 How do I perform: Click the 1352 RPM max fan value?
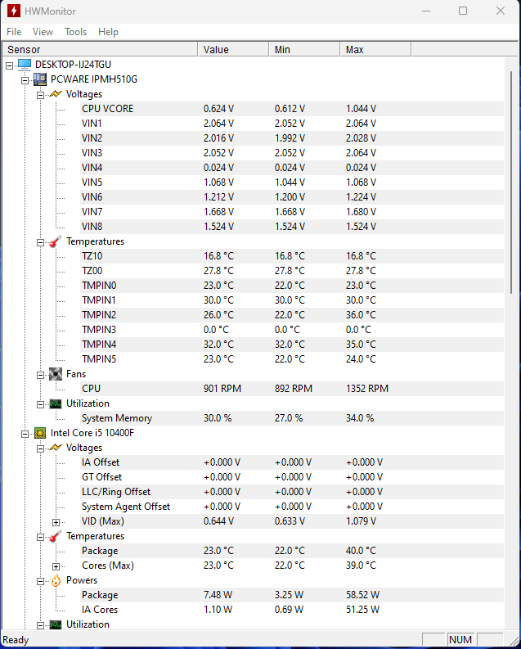coord(367,389)
